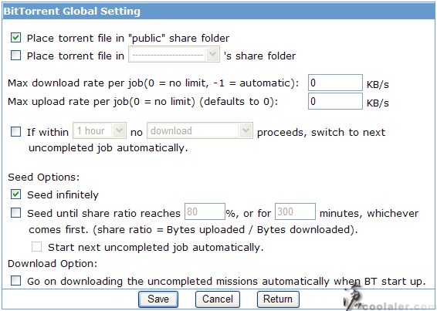Click the "'s share folder" label text
437x311 pixels.
coord(259,56)
